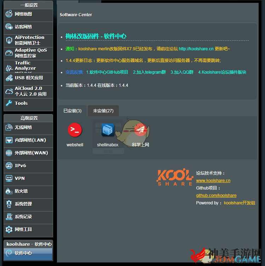Select the Tools wrench icon
This screenshot has height=266, width=265.
click(9, 103)
